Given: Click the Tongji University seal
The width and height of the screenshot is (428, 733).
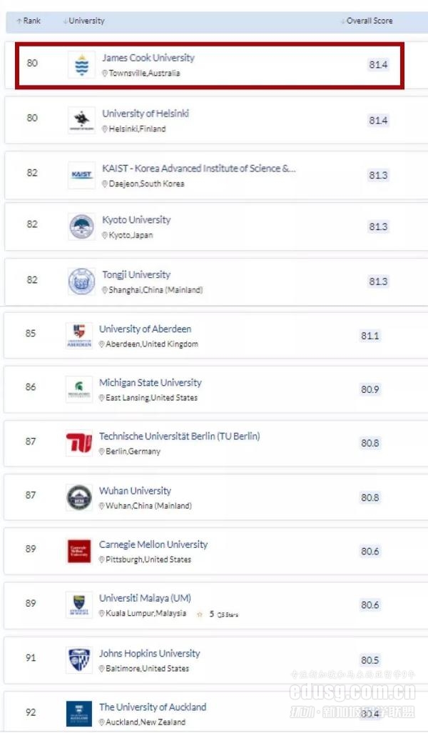Looking at the screenshot, I should pyautogui.click(x=81, y=281).
